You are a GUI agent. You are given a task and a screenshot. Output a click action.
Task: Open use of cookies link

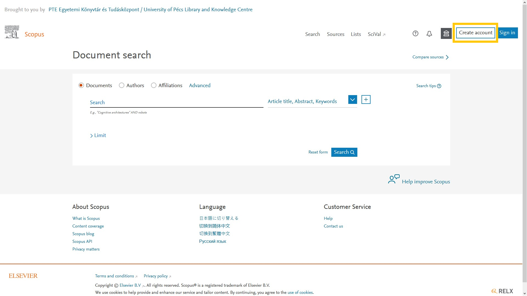tap(300, 292)
